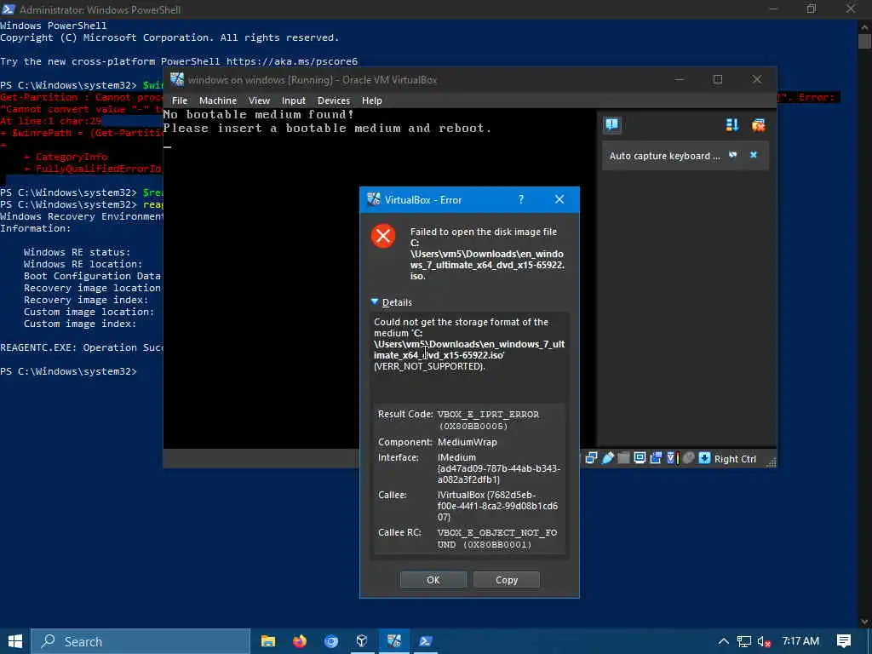The image size is (872, 654).
Task: Click the VirtualBox VM window title icon
Action: click(x=177, y=79)
